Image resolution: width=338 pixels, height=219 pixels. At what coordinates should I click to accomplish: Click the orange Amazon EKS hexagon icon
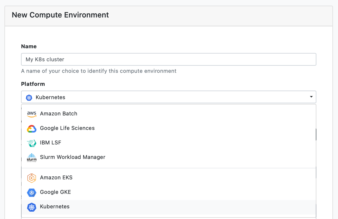point(32,178)
